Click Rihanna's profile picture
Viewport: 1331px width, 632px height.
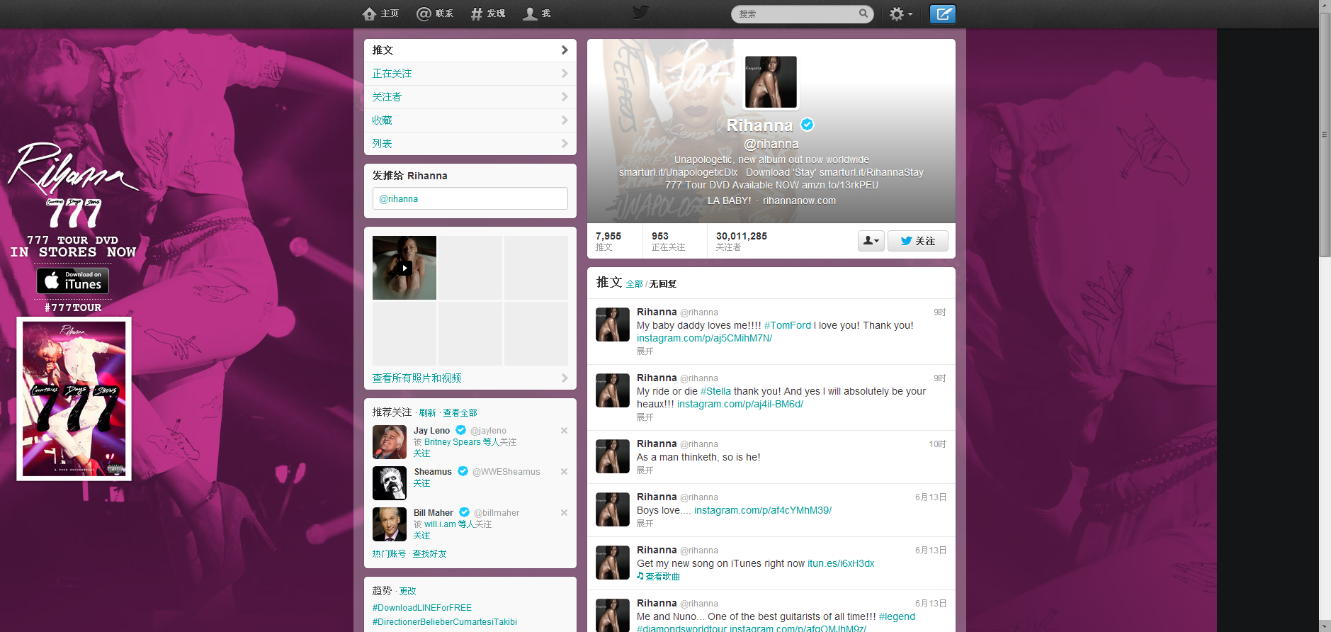[x=771, y=82]
